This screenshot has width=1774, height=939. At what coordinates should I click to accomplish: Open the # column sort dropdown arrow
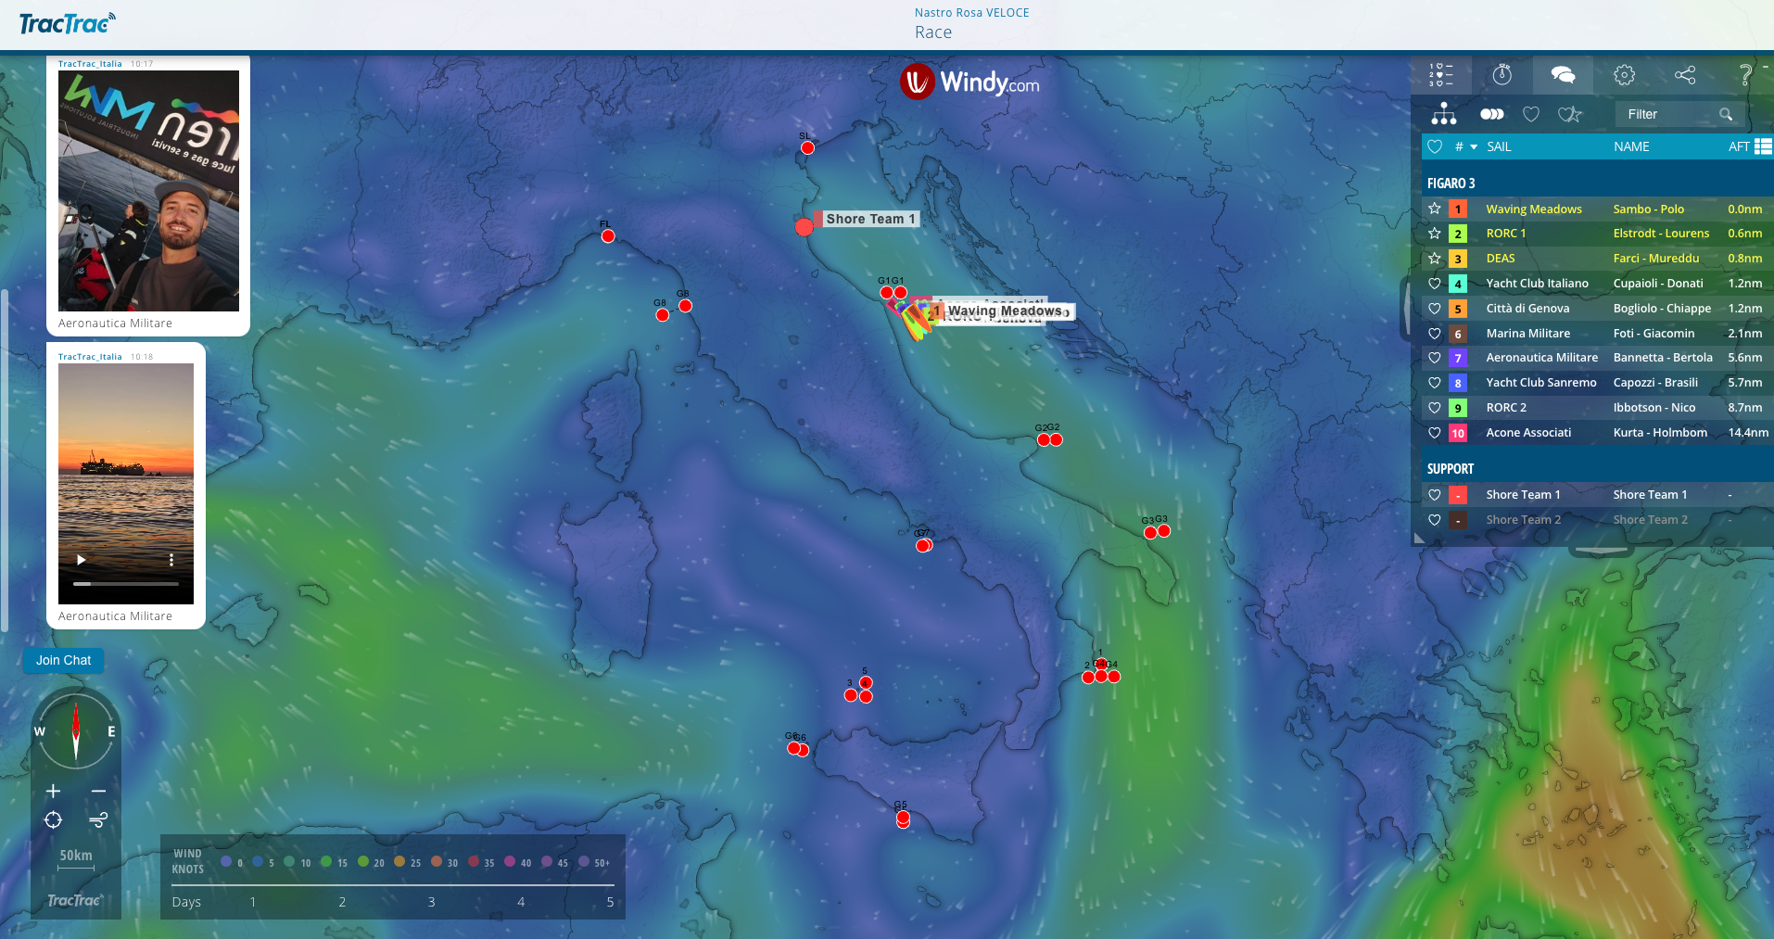(x=1474, y=146)
